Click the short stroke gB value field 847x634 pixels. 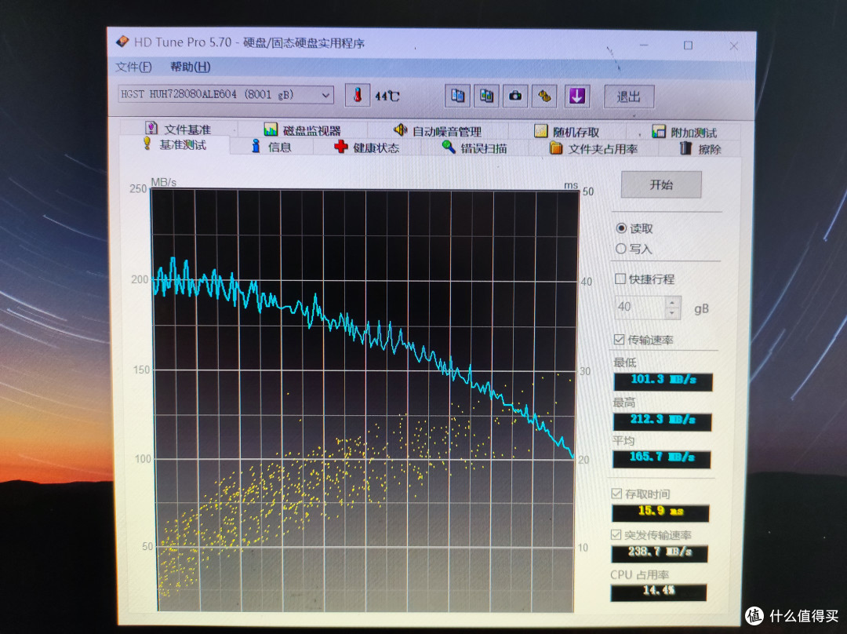click(x=641, y=307)
